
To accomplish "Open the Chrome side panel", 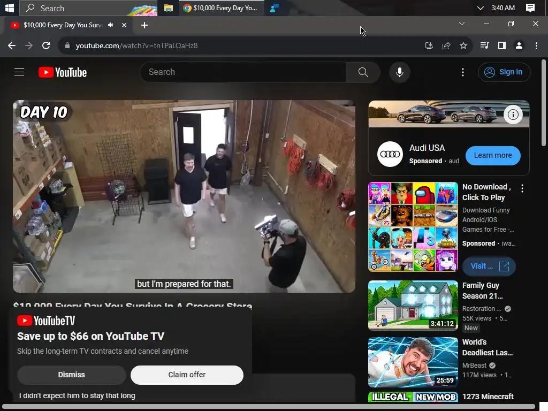I will [502, 46].
